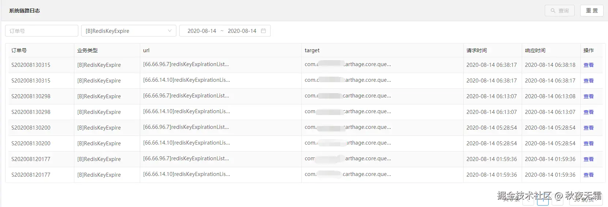This screenshot has height=207, width=608.
Task: Select the start date field of range picker
Action: (x=202, y=31)
